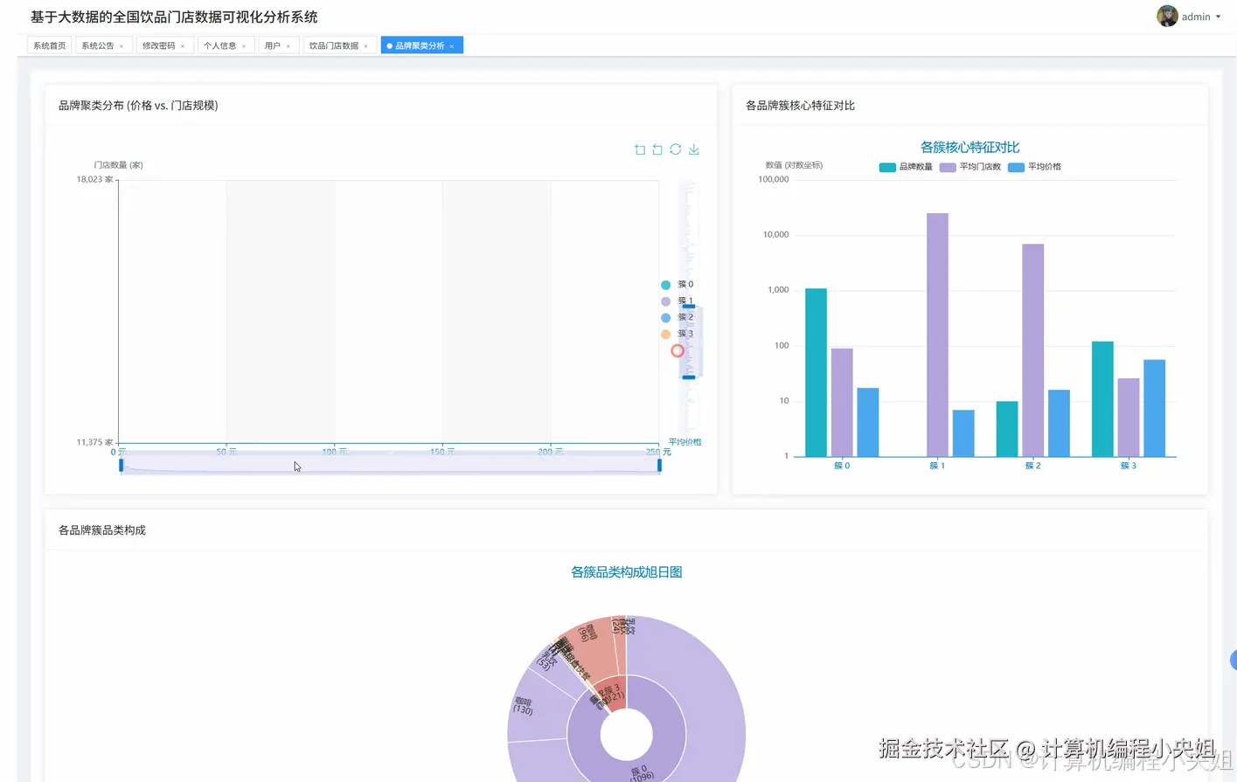
Task: Close the 品牌聚类分析 tab
Action: (452, 46)
